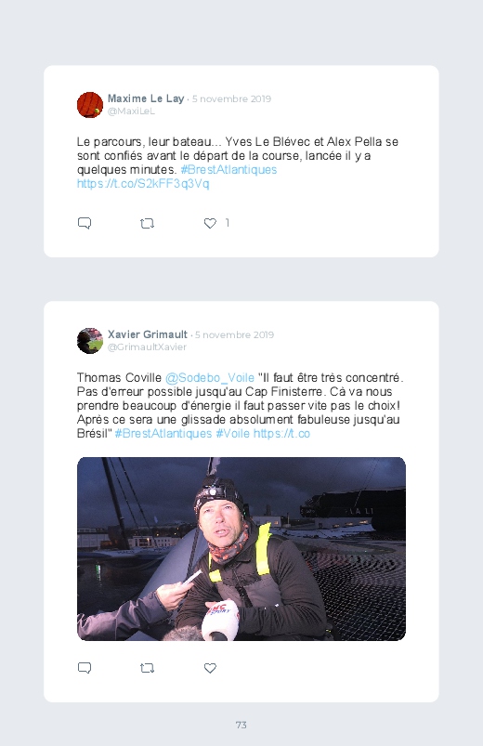The height and width of the screenshot is (746, 483).
Task: Open Xavier Grimault's profile avatar
Action: (90, 341)
